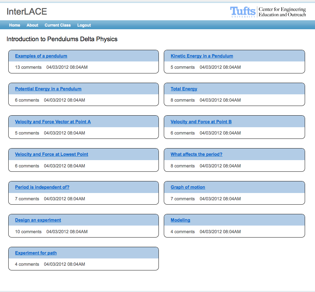Click the page heading 'Introduction to Pendulums Delta Physics'
Image resolution: width=315 pixels, height=292 pixels.
[x=62, y=39]
